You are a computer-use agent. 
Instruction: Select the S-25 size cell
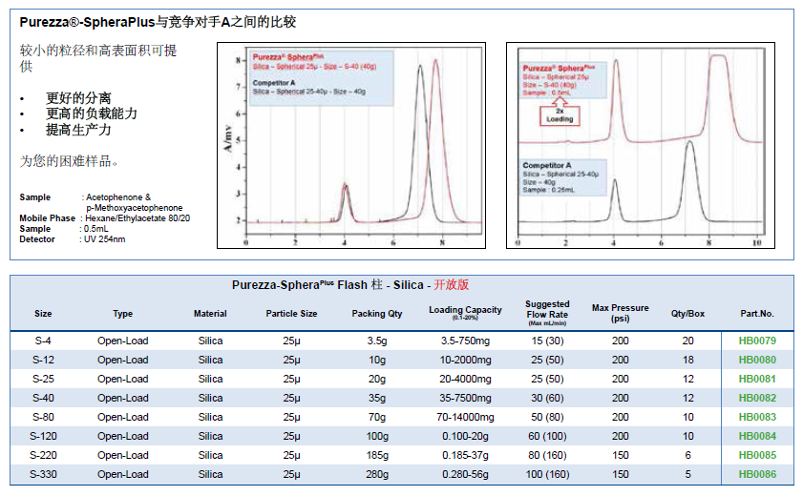43,379
